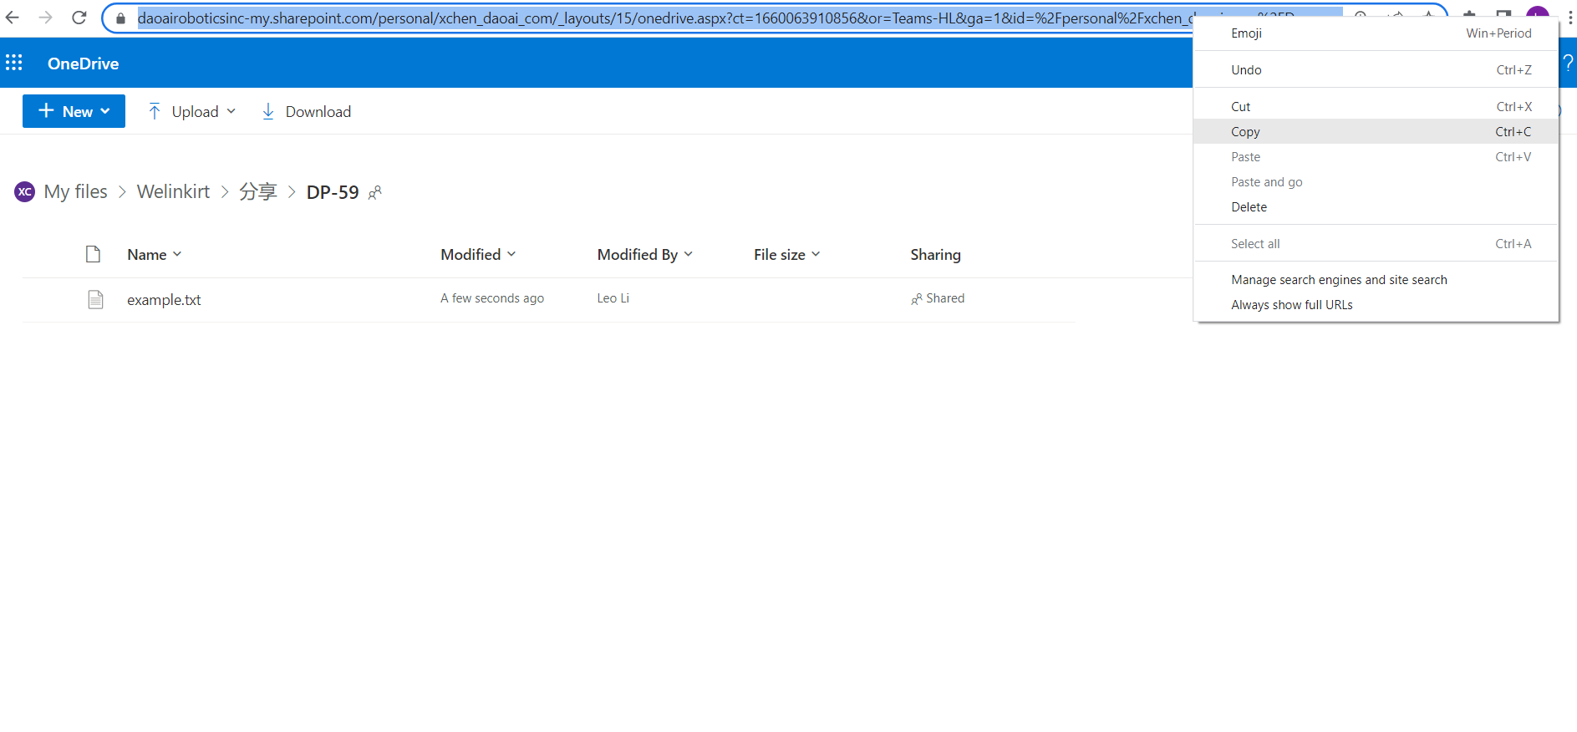Choose Manage search engines and site search
This screenshot has width=1577, height=732.
coord(1376,280)
